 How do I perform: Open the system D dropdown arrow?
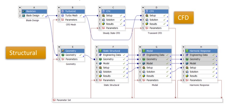[x=143, y=7]
